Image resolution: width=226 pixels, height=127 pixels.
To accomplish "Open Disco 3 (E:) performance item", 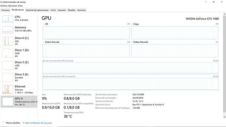I will [x=19, y=77].
